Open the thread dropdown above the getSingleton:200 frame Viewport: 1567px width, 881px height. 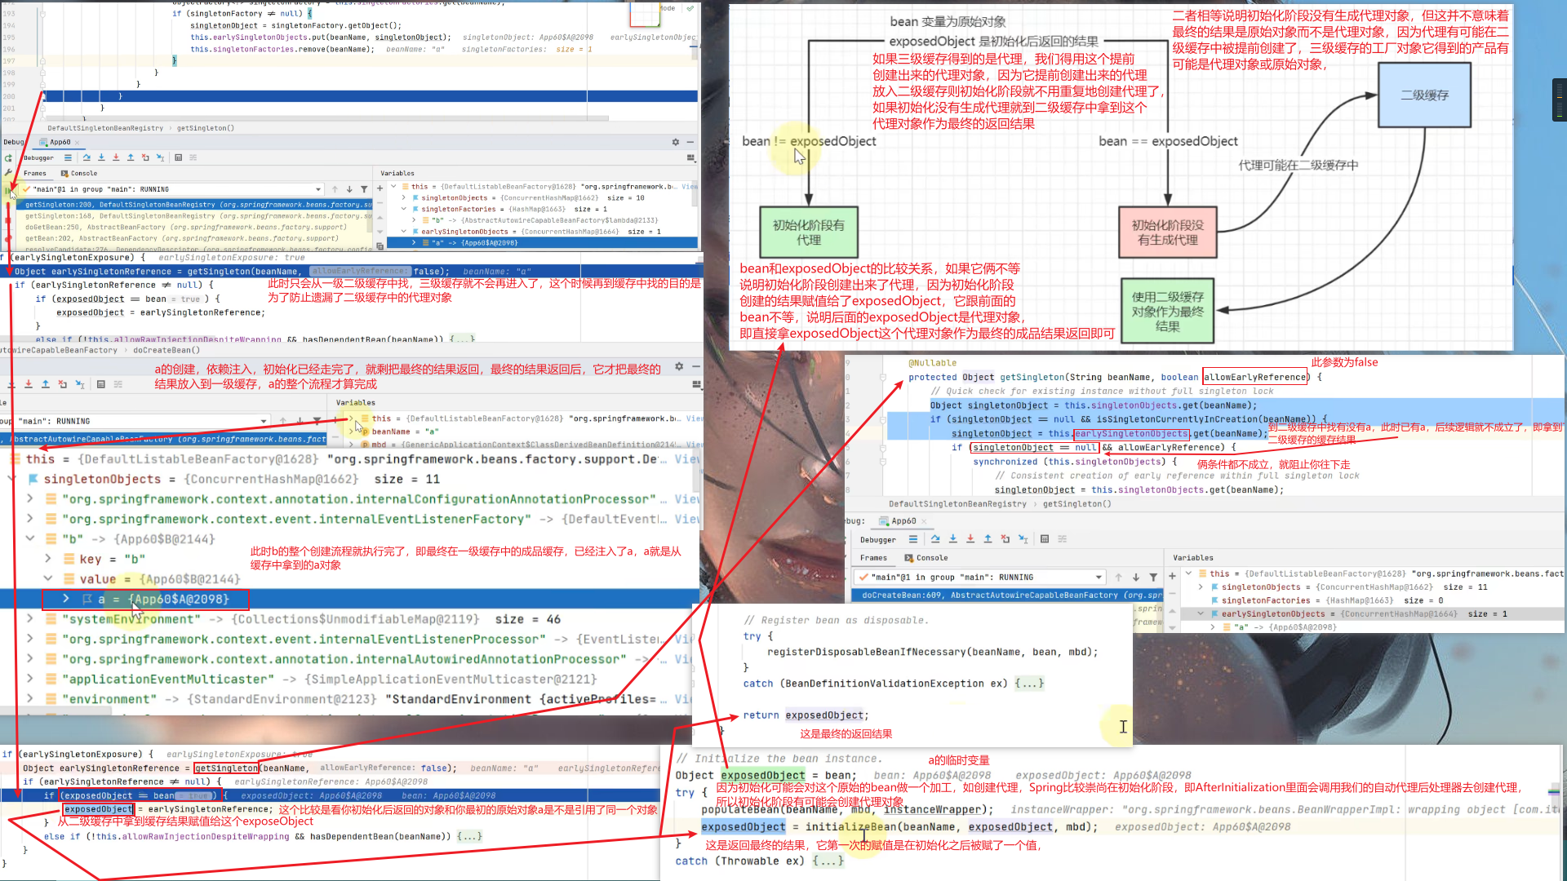click(x=318, y=189)
